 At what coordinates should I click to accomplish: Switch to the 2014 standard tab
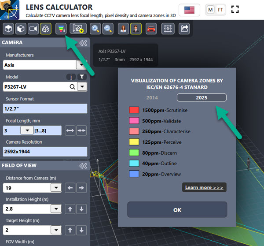[152, 98]
